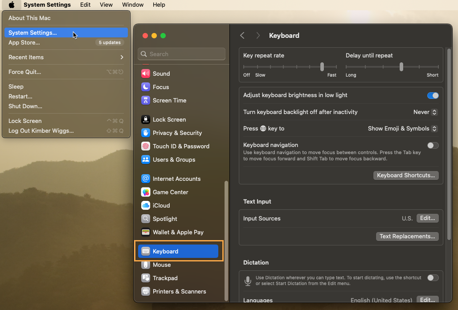This screenshot has width=458, height=310.
Task: Click the Users & Groups people icon
Action: pyautogui.click(x=145, y=159)
